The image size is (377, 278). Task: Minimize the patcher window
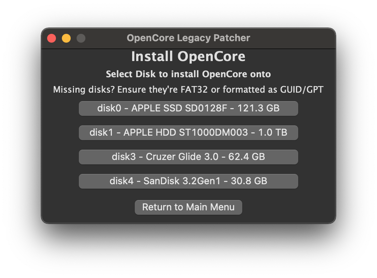[66, 38]
